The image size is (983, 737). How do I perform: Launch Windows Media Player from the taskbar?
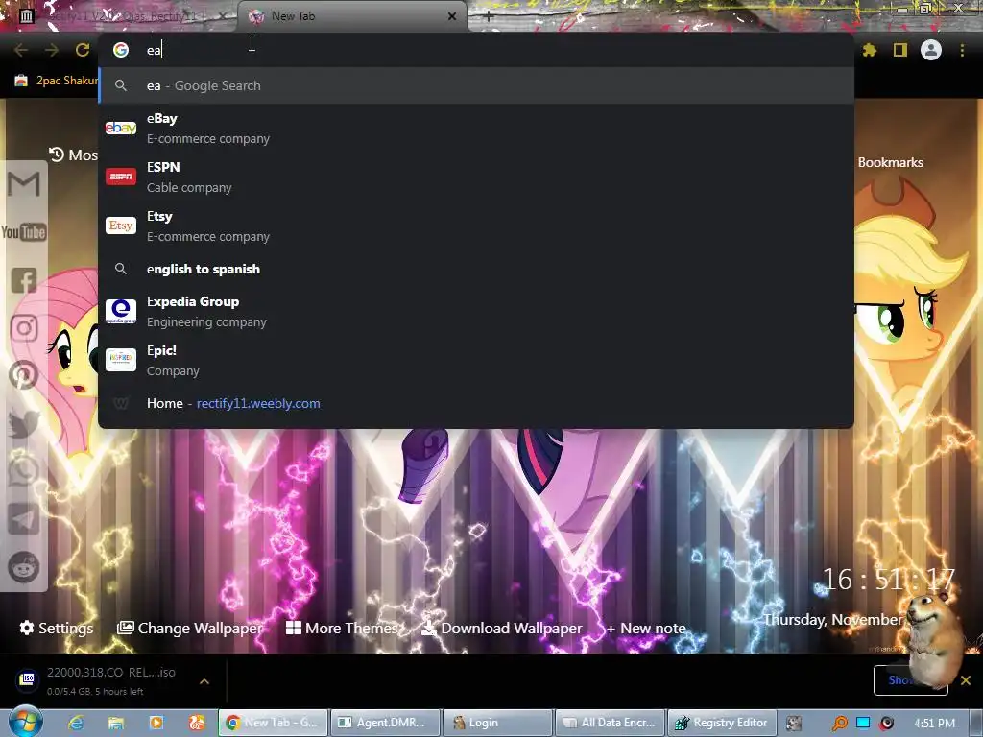click(x=156, y=723)
